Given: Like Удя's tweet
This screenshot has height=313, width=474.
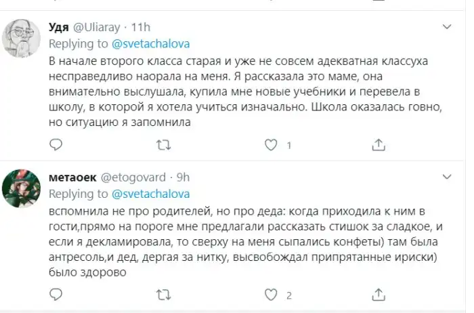Looking at the screenshot, I should pyautogui.click(x=270, y=144).
